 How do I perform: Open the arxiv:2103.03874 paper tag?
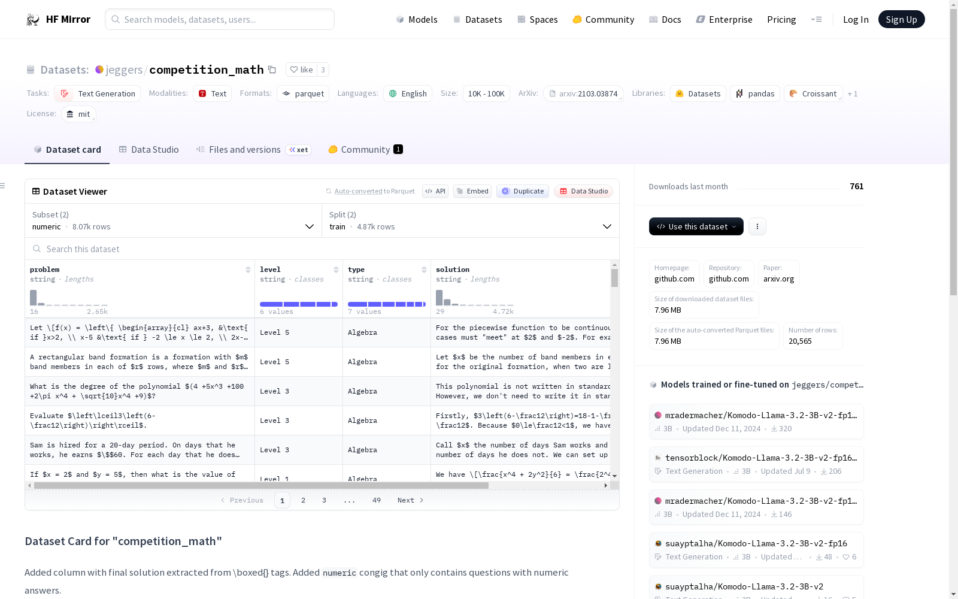tap(583, 93)
